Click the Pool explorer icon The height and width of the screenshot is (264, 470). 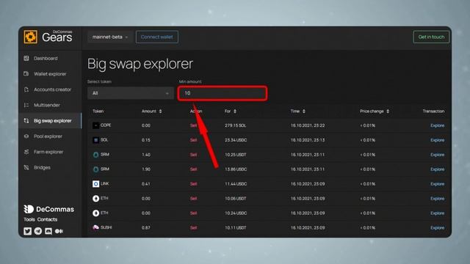point(26,136)
